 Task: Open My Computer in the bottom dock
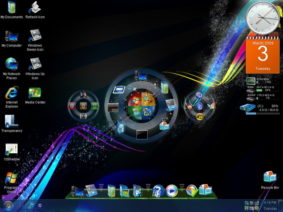pos(78,191)
